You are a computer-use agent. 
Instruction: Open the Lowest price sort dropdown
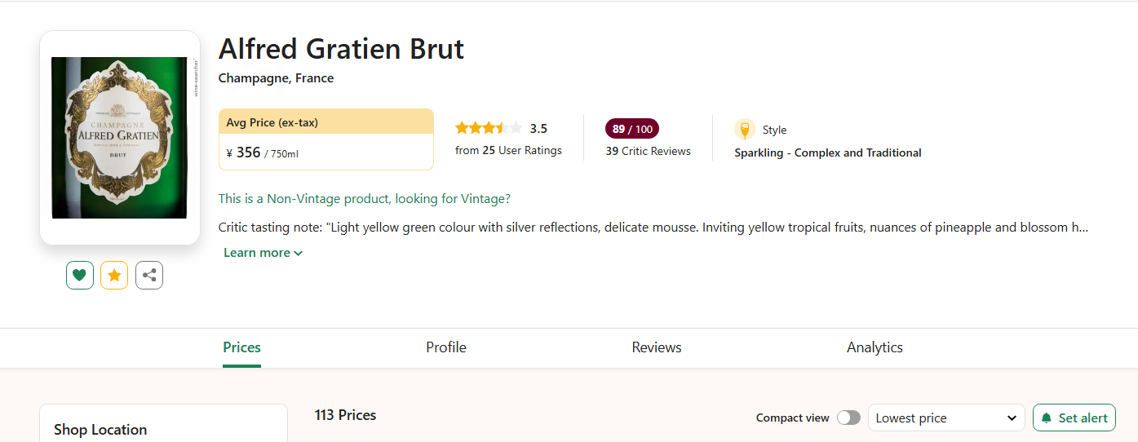[946, 418]
